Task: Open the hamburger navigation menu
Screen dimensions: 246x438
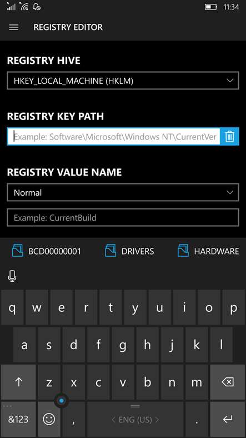Action: (x=13, y=27)
